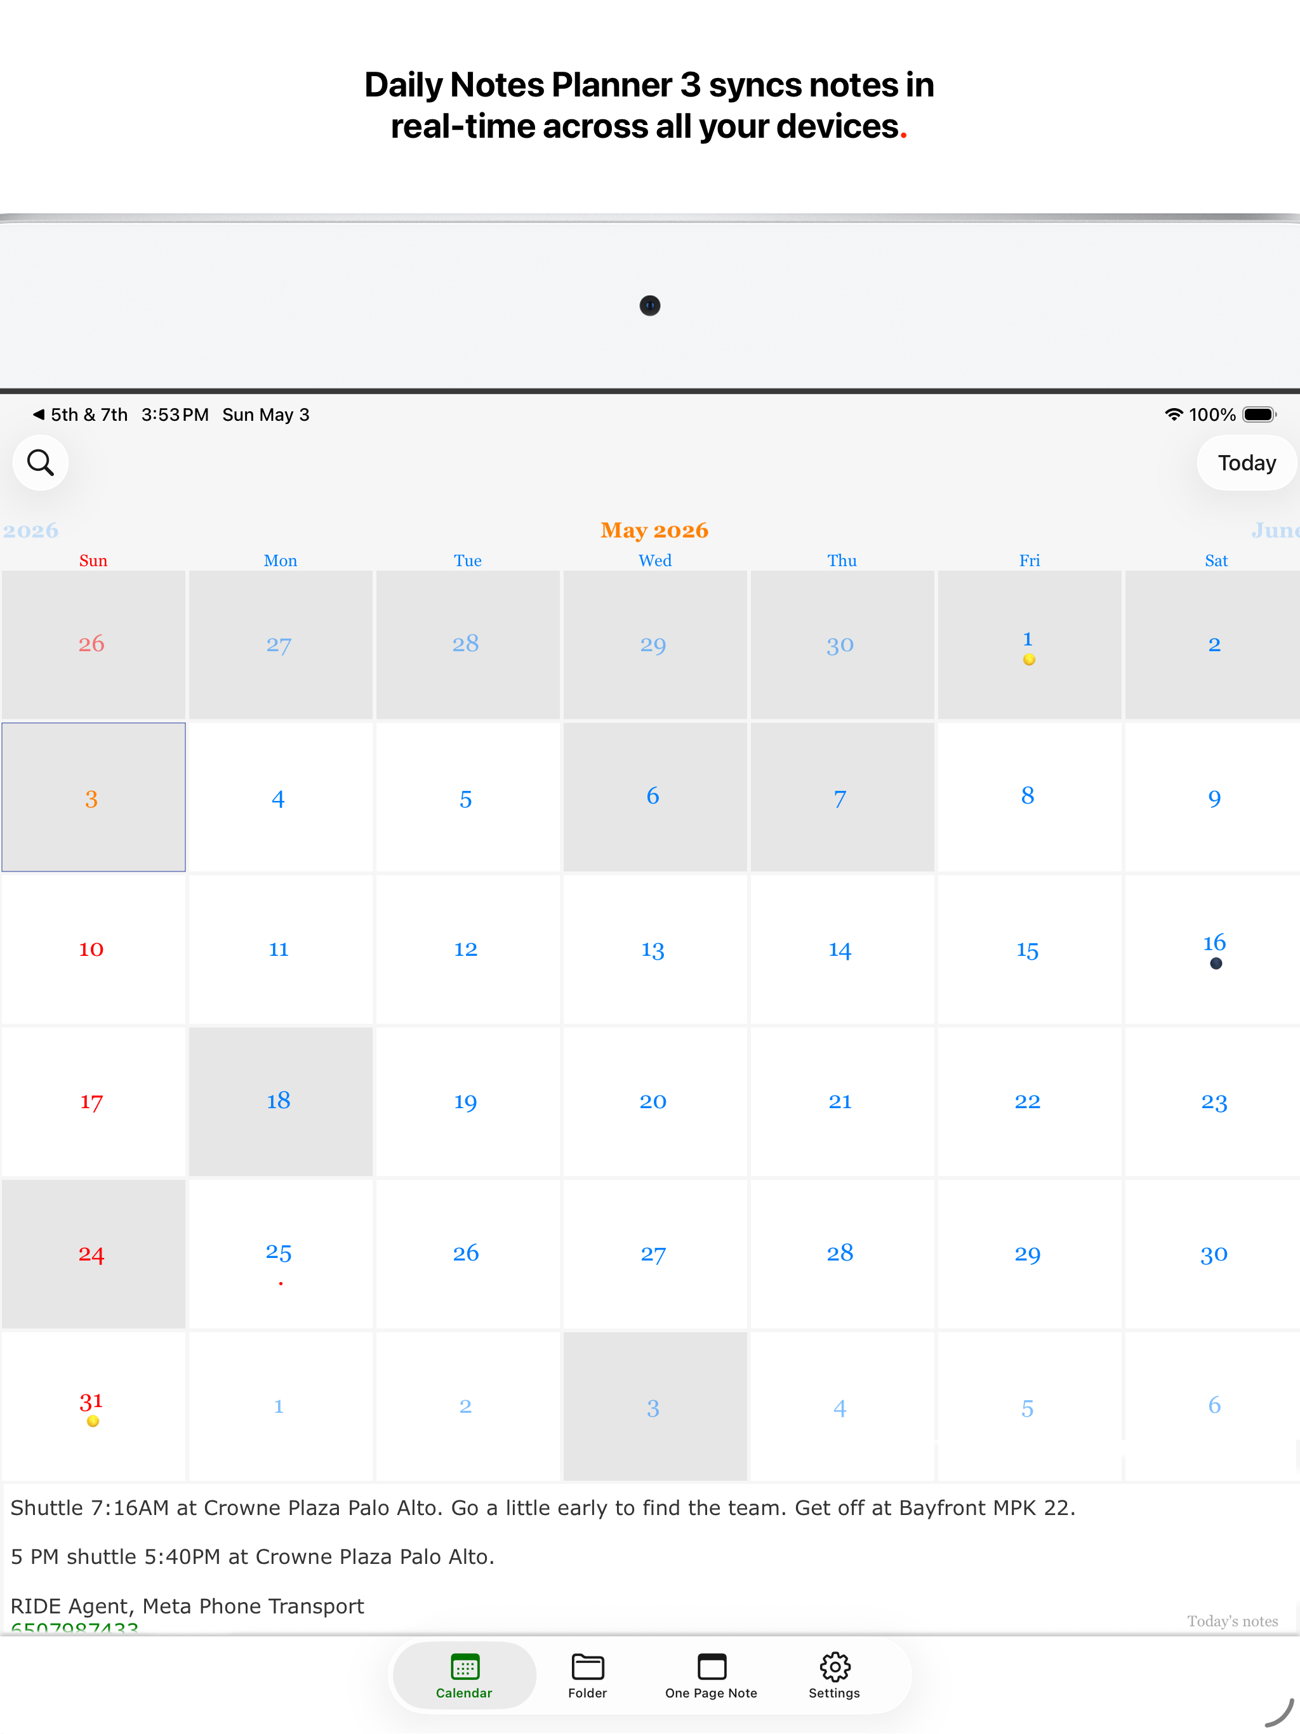Click the Shuttle 7:16AM note line

(543, 1507)
